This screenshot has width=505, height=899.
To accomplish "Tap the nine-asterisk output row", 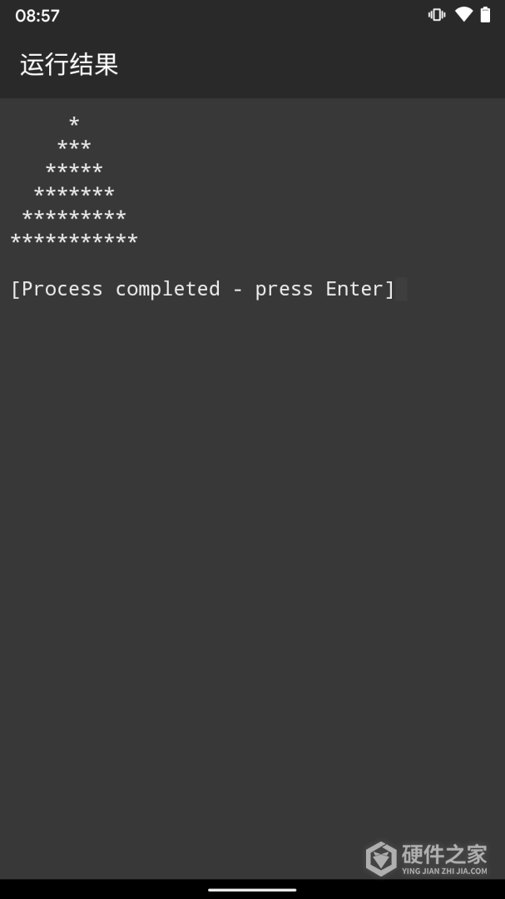I will 74,216.
